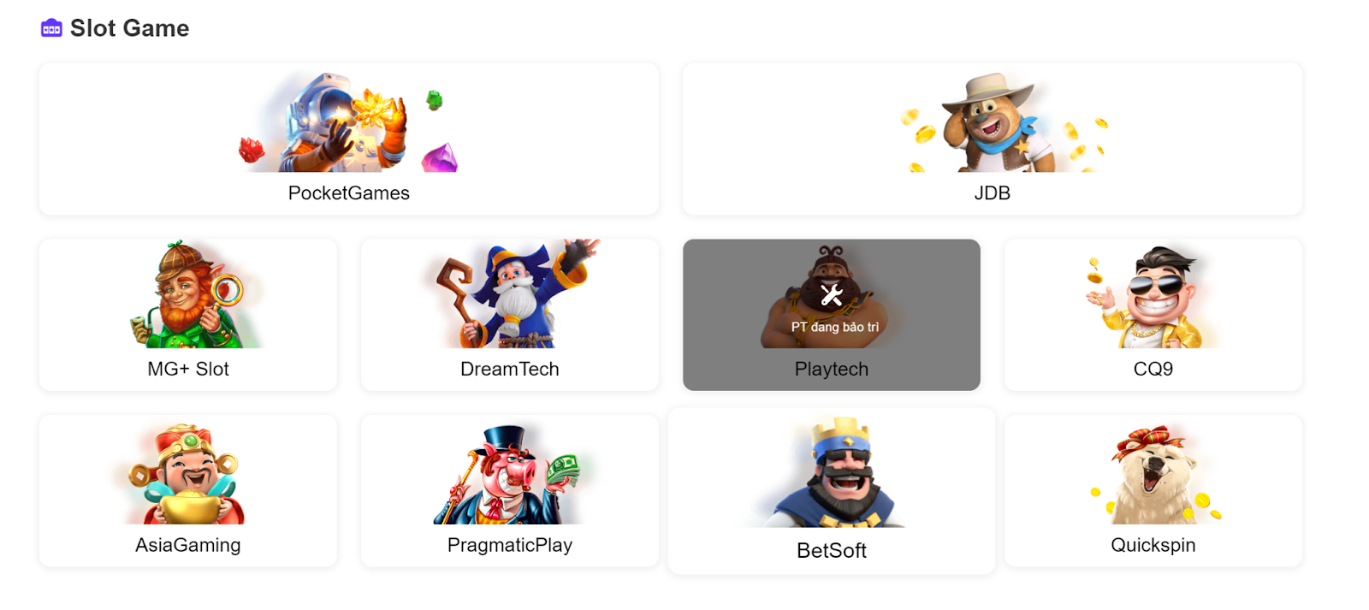The height and width of the screenshot is (610, 1369).
Task: Open the MG+ Slot label
Action: 188,369
